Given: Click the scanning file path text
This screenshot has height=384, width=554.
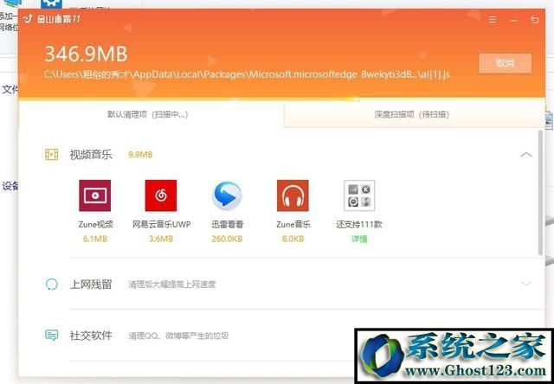Looking at the screenshot, I should [247, 75].
